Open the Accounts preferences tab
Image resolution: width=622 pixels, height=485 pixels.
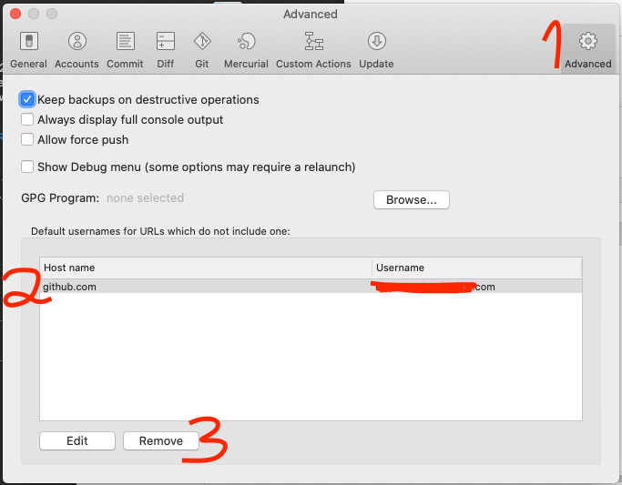tap(77, 50)
